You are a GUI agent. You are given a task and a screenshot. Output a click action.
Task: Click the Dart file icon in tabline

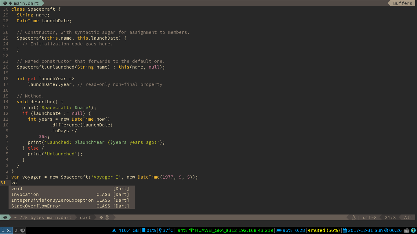coord(10,3)
